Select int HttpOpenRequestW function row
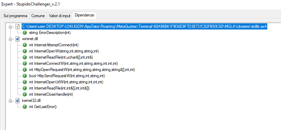This screenshot has height=130, width=281. 82,70
